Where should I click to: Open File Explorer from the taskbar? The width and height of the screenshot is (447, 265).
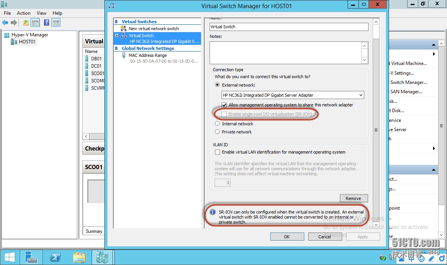(x=79, y=258)
